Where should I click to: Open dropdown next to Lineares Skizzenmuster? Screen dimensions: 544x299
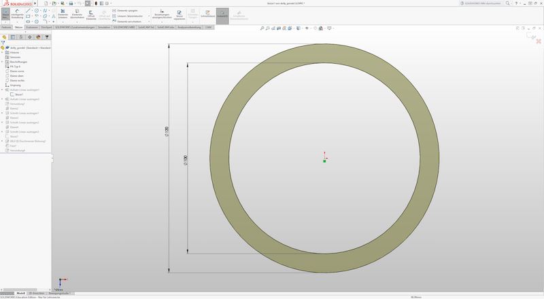click(x=149, y=16)
